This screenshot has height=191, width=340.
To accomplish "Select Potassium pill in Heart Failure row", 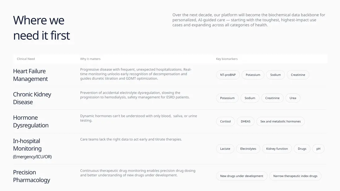I will [253, 75].
